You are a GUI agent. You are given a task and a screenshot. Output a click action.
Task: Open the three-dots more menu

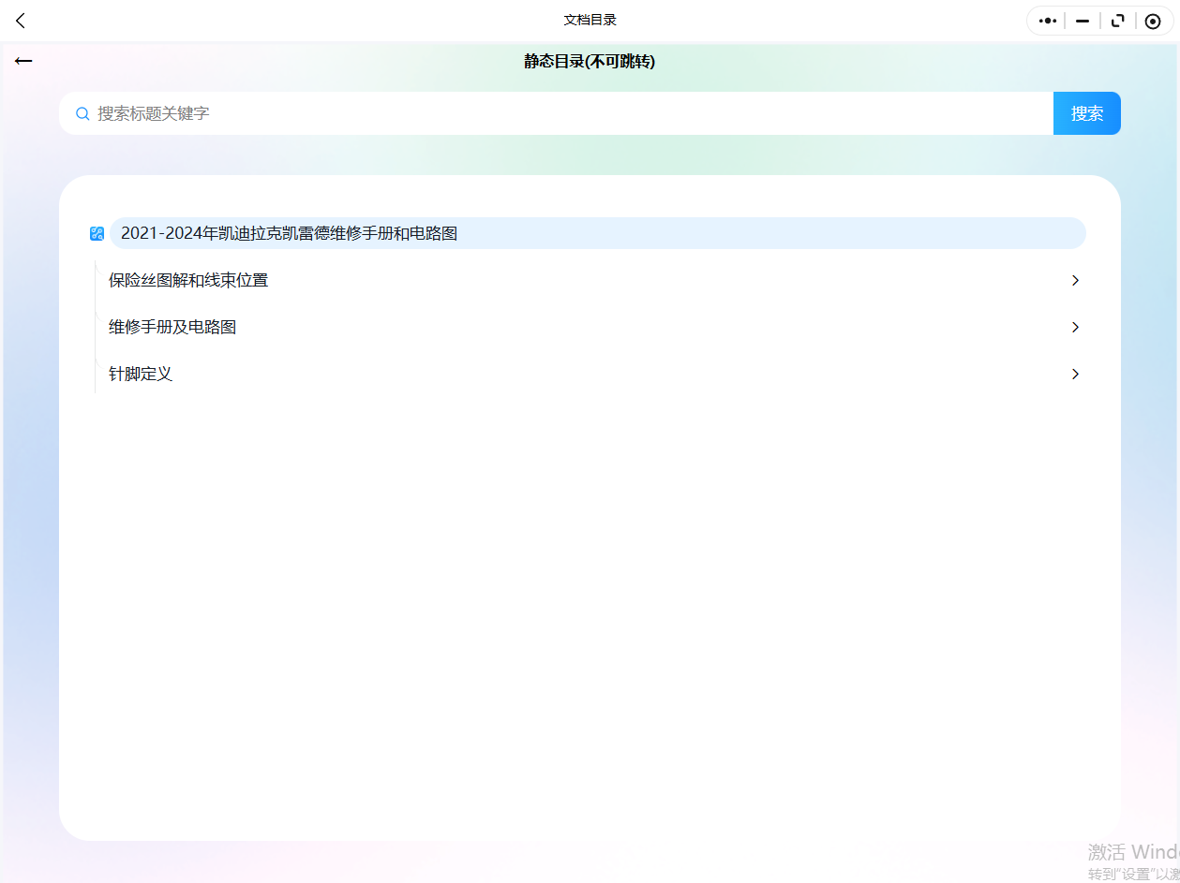[x=1048, y=21]
